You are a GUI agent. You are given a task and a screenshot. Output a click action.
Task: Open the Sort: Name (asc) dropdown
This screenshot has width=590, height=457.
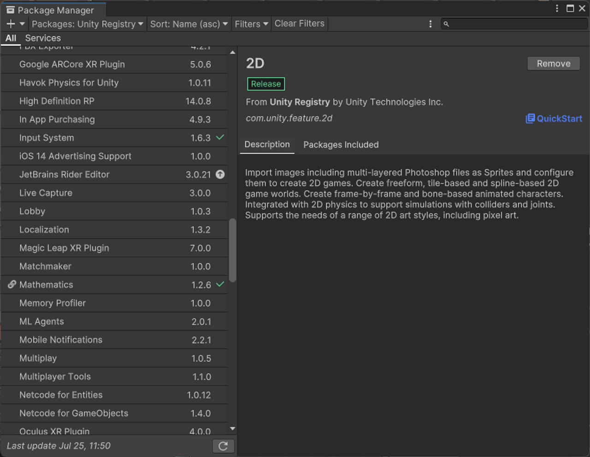point(189,24)
